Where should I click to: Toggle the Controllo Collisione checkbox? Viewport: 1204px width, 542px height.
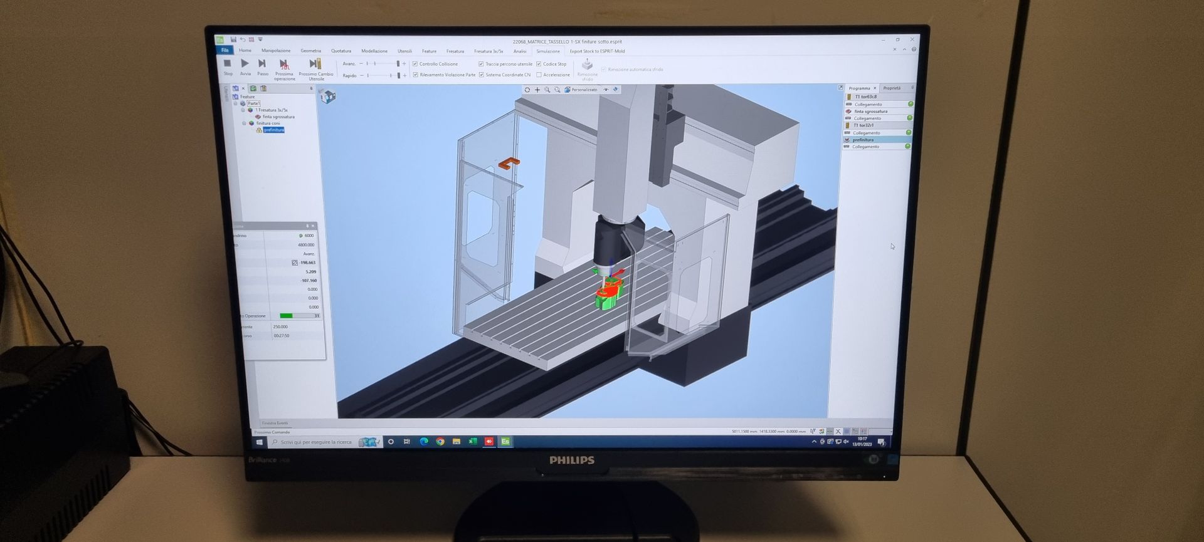click(x=415, y=64)
